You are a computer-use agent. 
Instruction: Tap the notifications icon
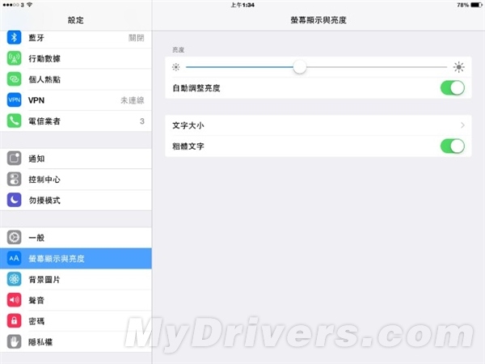pos(14,159)
